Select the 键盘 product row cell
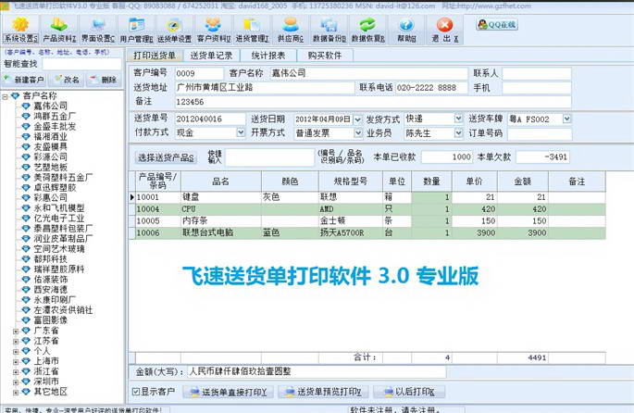634x413 pixels. (x=221, y=197)
